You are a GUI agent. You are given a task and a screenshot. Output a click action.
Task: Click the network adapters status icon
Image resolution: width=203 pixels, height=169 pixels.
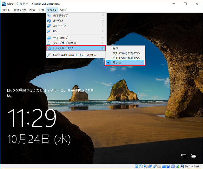(150, 166)
